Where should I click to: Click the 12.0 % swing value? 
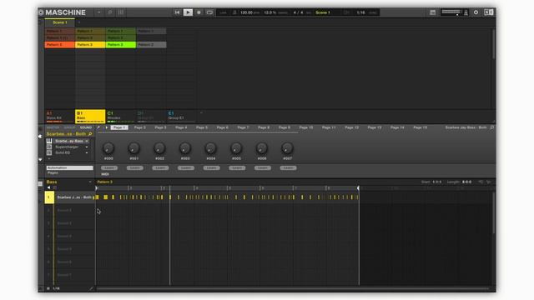point(270,12)
